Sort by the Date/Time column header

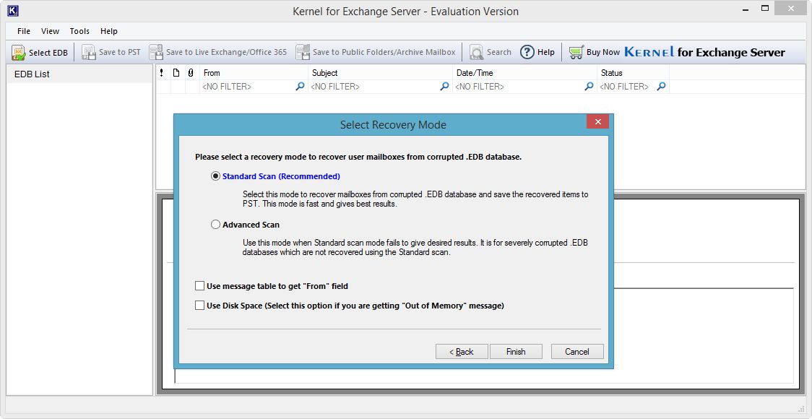point(524,73)
